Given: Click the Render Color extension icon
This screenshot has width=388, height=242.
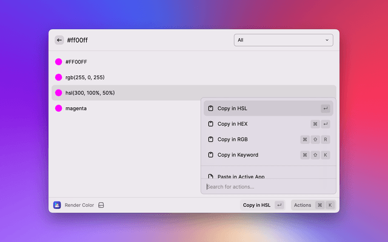Looking at the screenshot, I should coord(57,205).
